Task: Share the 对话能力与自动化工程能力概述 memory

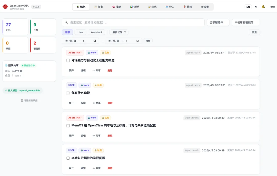Action: coord(97,70)
